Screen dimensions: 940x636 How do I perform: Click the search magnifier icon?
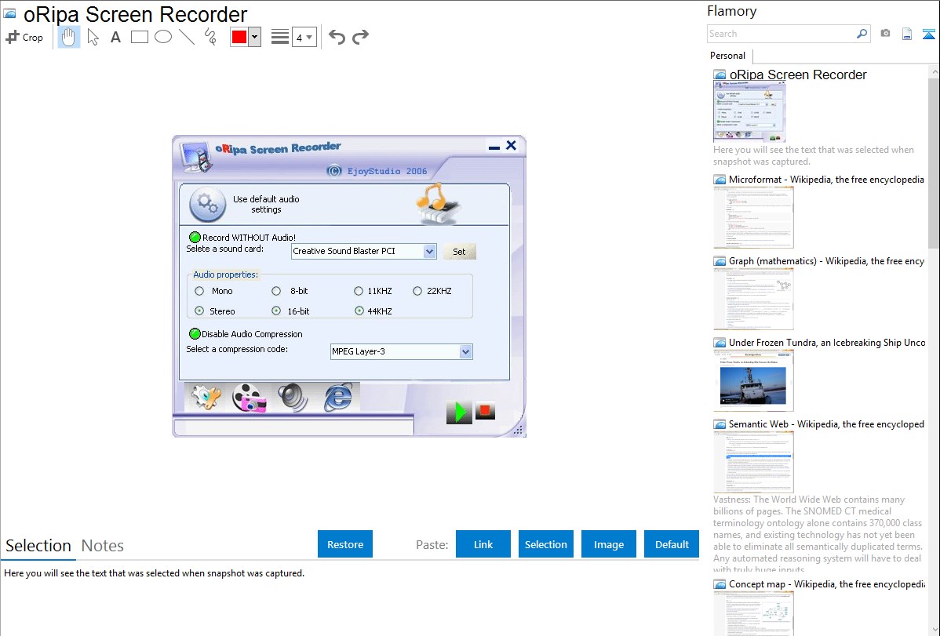point(862,34)
